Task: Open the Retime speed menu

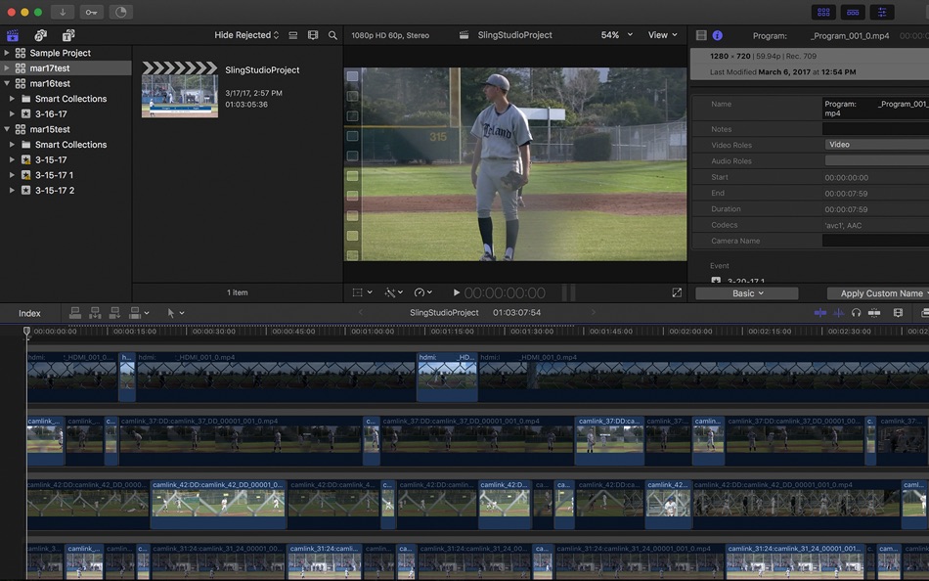Action: pyautogui.click(x=423, y=292)
